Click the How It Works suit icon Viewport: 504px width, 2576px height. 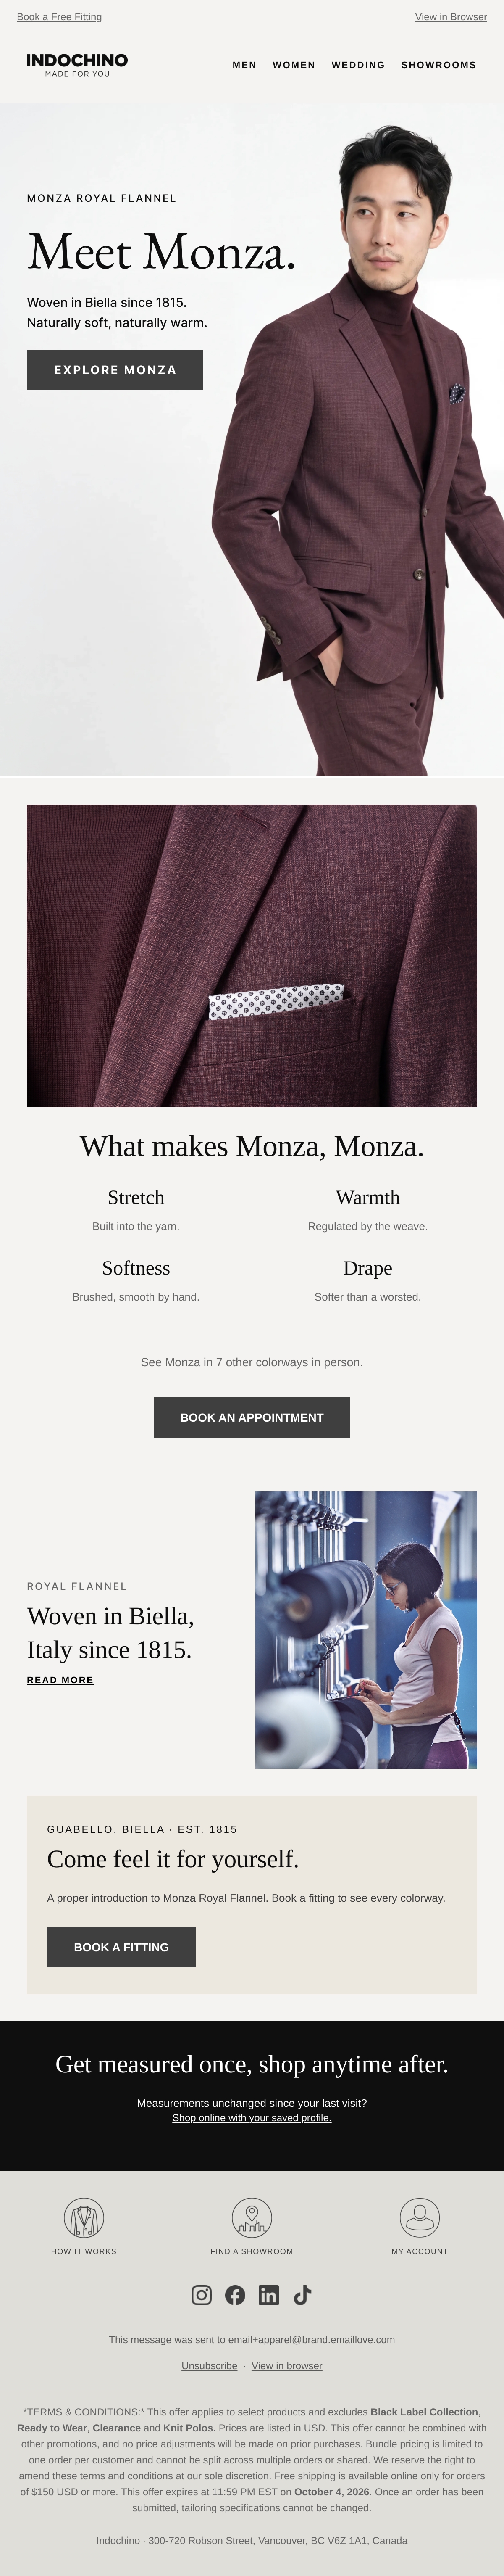tap(84, 2217)
